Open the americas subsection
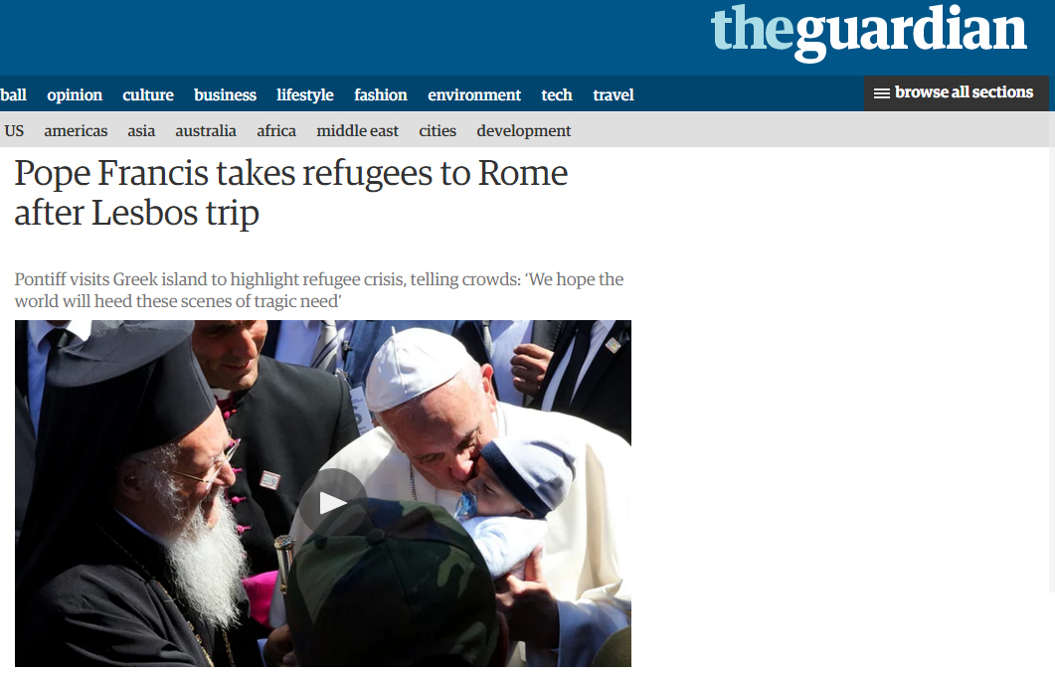 (76, 130)
